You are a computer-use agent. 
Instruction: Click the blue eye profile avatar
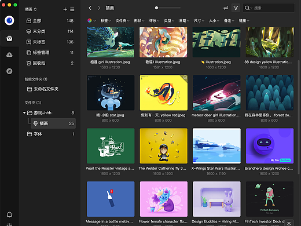point(9,20)
